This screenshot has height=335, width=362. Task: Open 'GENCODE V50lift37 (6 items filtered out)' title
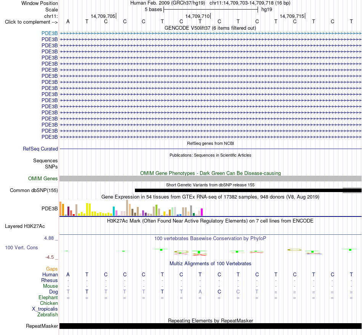210,28
